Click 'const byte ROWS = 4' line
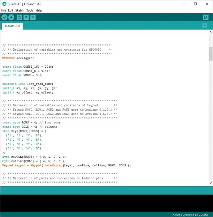The image size is (213, 217). click(x=31, y=123)
